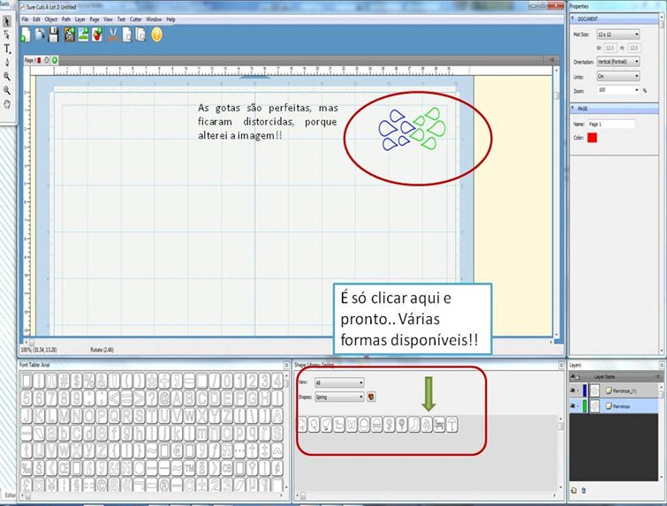Select the Text tool in Tools panel

[x=7, y=49]
